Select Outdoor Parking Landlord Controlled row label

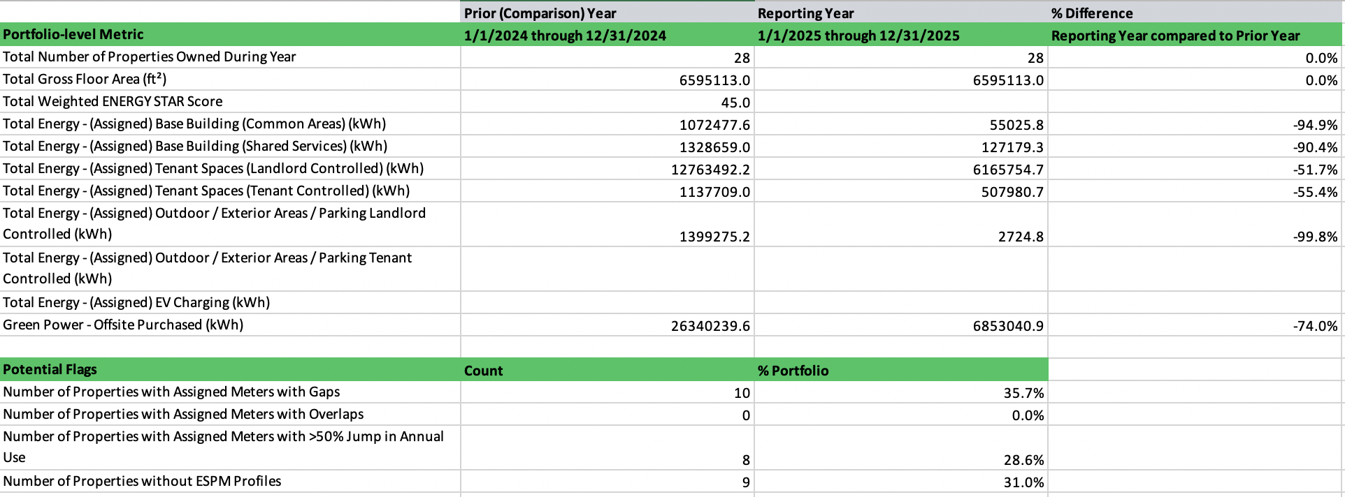point(230,223)
